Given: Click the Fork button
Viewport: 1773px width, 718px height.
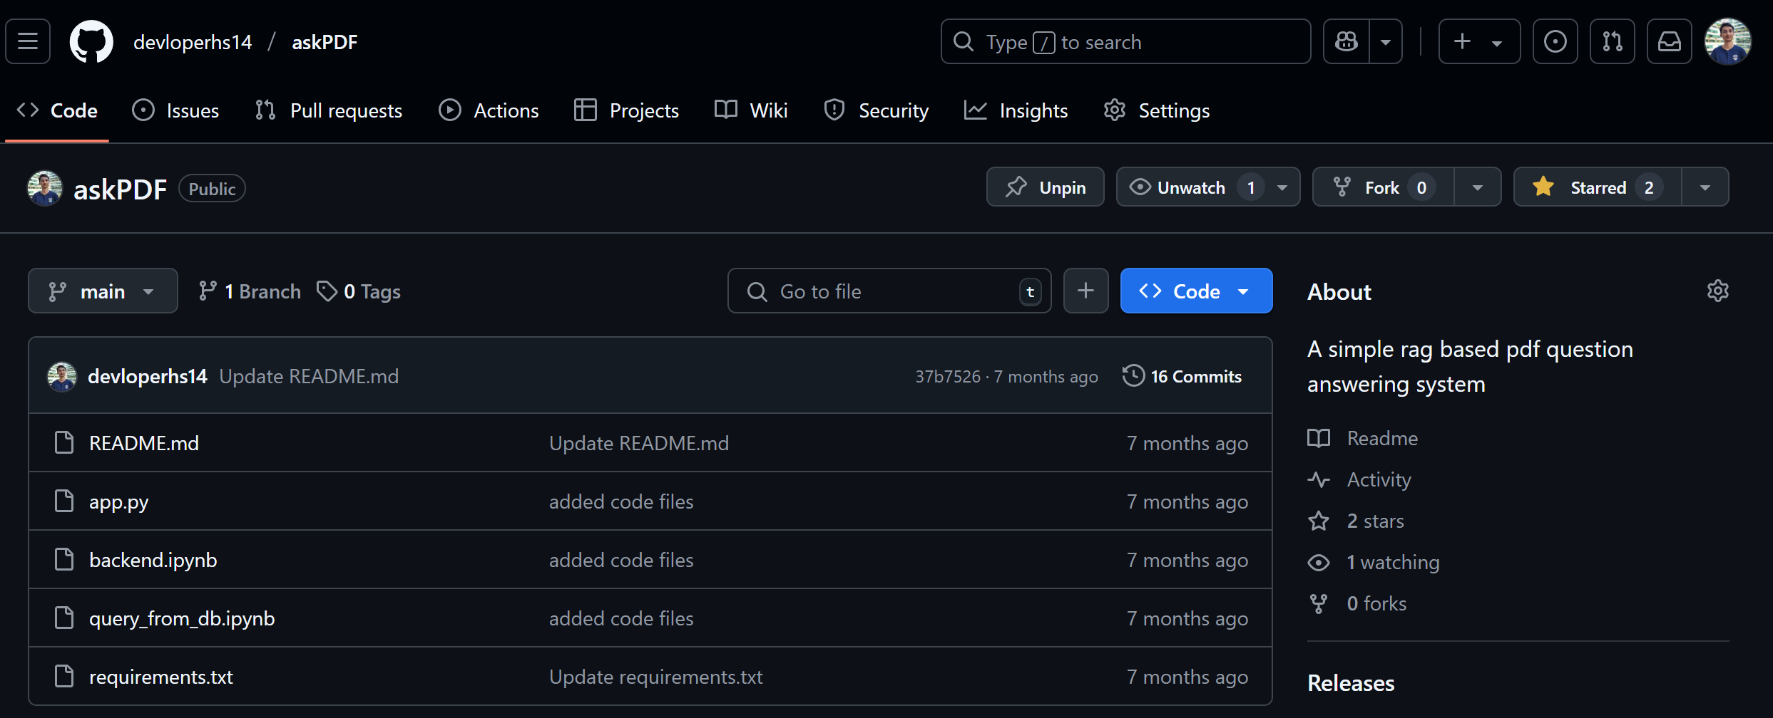Looking at the screenshot, I should (x=1383, y=187).
